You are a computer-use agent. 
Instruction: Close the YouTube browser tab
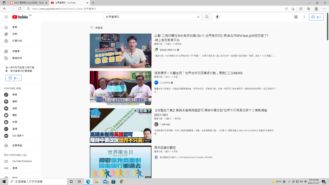point(87,3)
